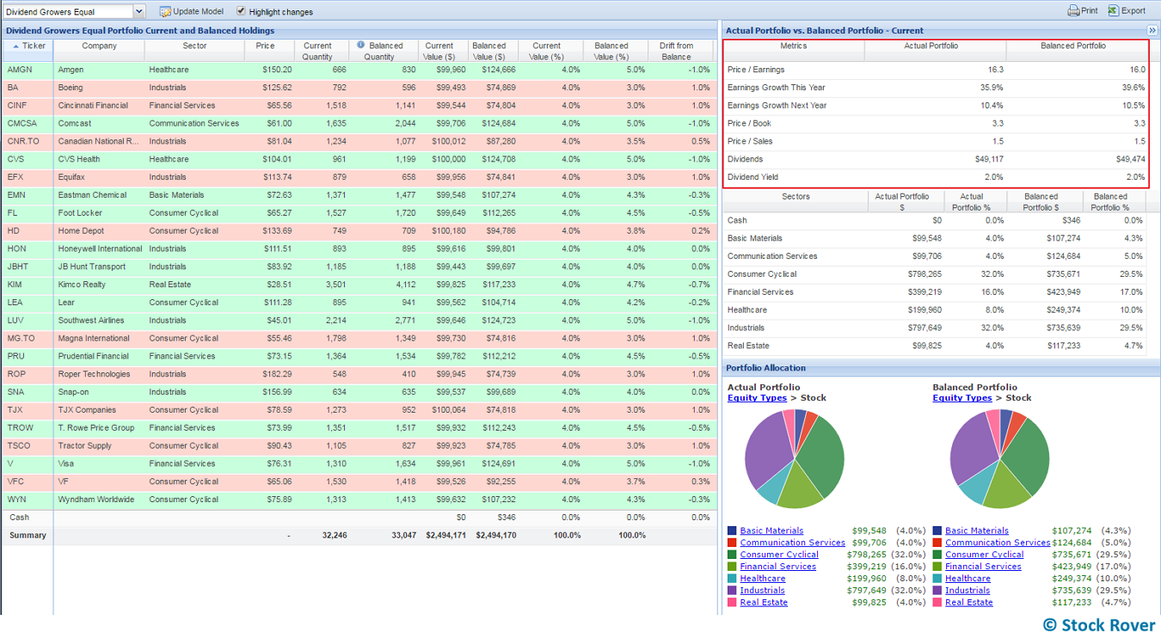Click the Dividend Yield metric row label
The height and width of the screenshot is (638, 1161).
752,177
